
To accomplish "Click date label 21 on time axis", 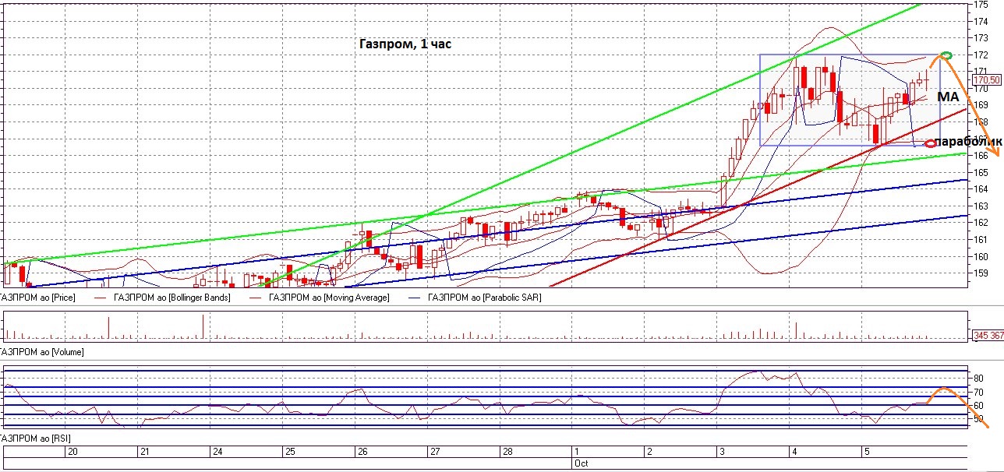I will pyautogui.click(x=144, y=452).
